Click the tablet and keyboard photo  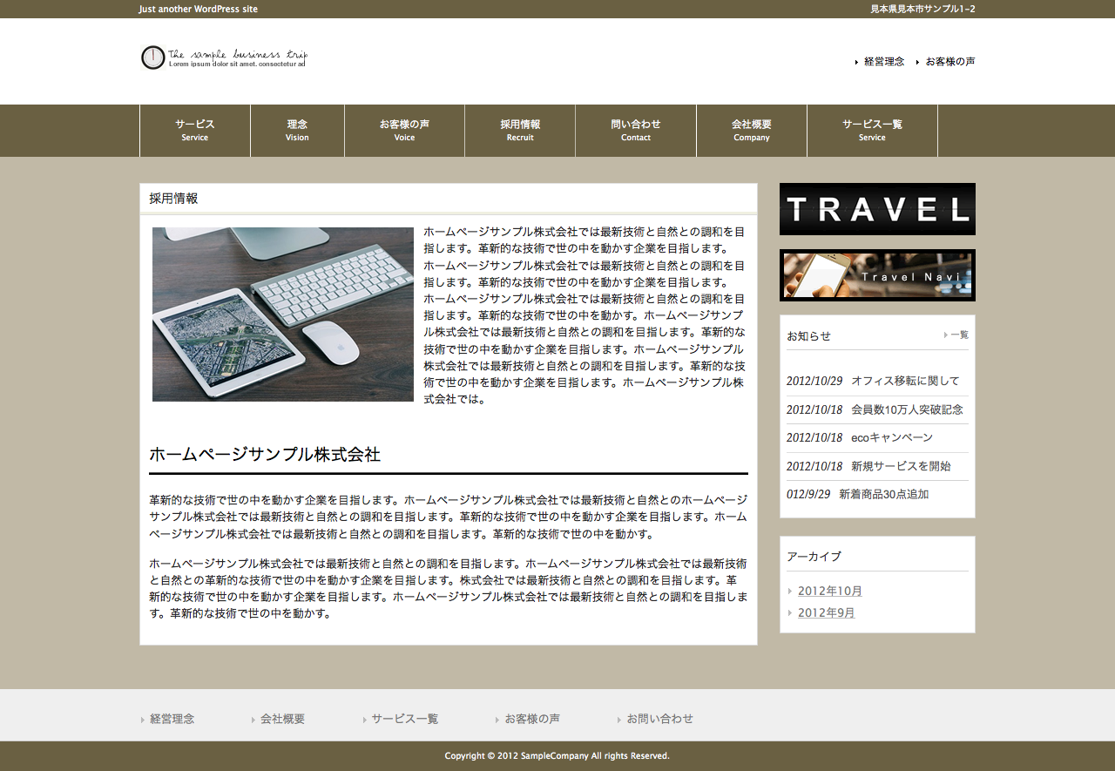pyautogui.click(x=283, y=314)
